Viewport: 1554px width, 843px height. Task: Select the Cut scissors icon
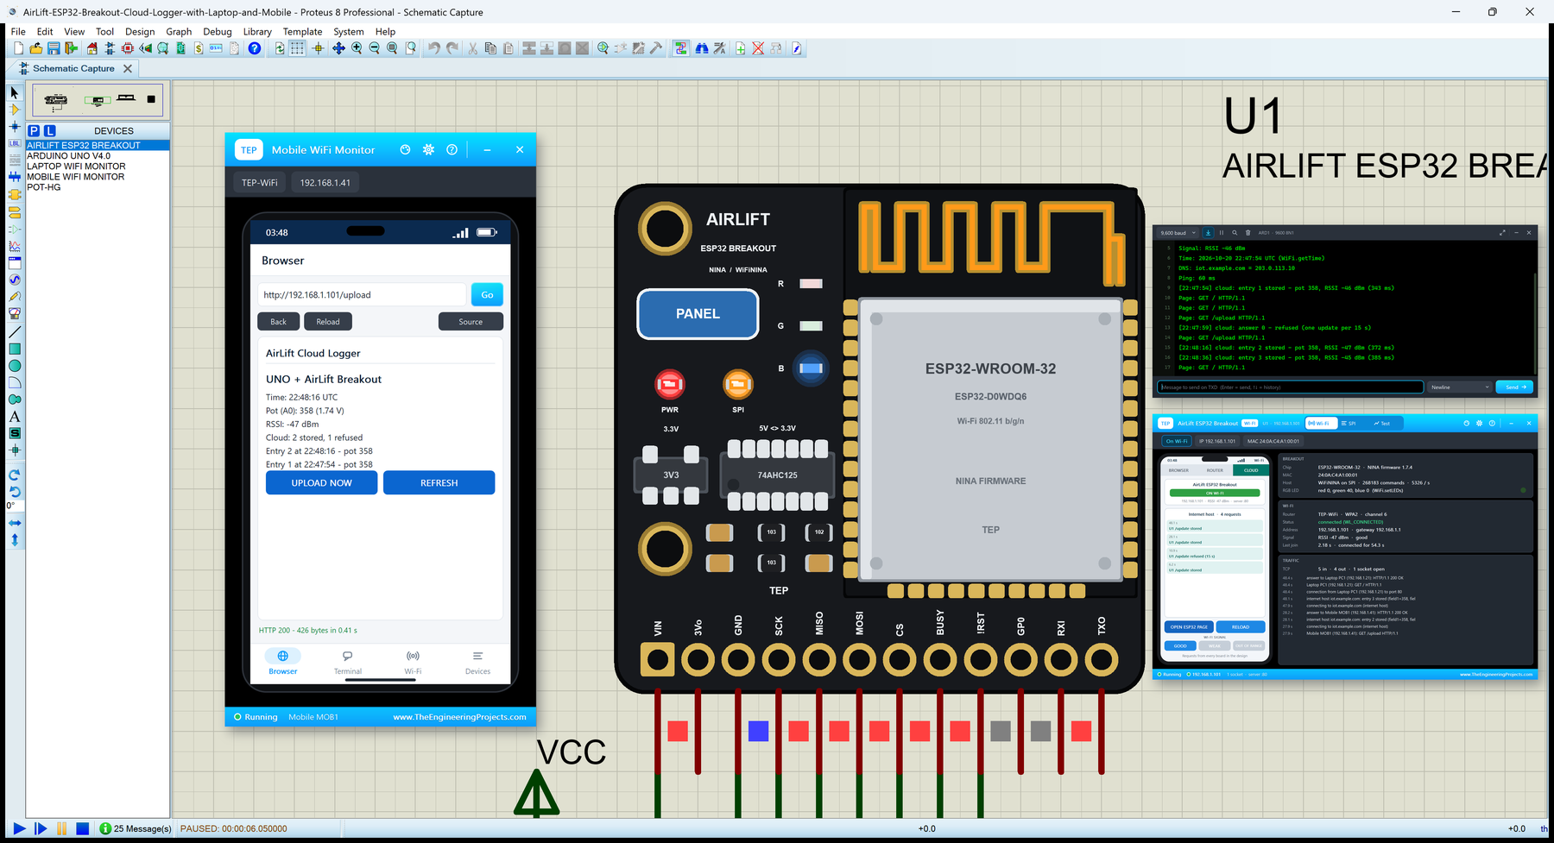point(473,48)
